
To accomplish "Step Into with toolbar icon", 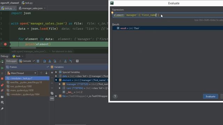I will click(x=50, y=61).
